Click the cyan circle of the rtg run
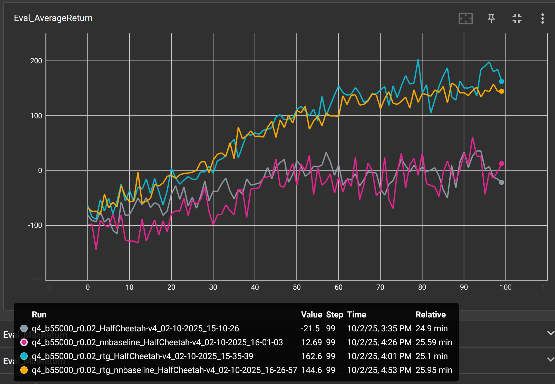Viewport: 555px width, 384px height. (24, 356)
